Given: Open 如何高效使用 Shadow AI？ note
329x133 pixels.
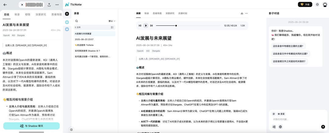Looking at the screenshot, I should point(95,51).
